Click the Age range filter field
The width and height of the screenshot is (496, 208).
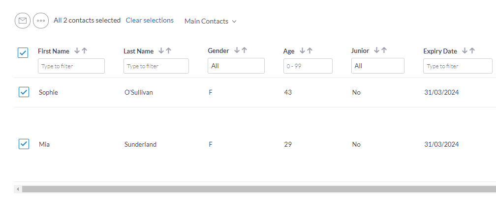pos(308,66)
